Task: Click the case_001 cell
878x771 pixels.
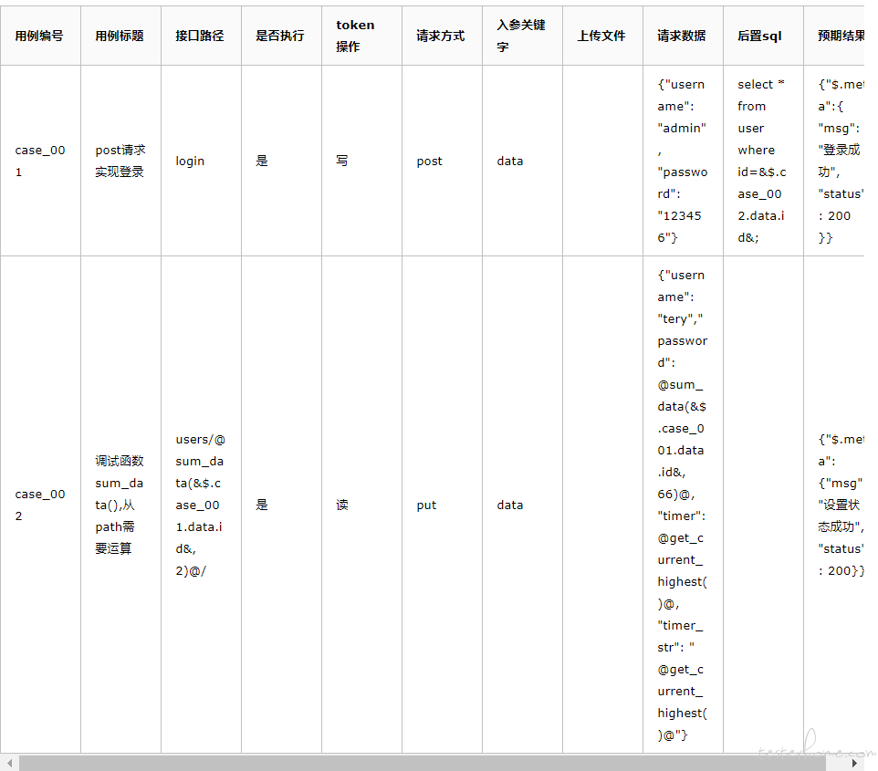Action: (40, 161)
